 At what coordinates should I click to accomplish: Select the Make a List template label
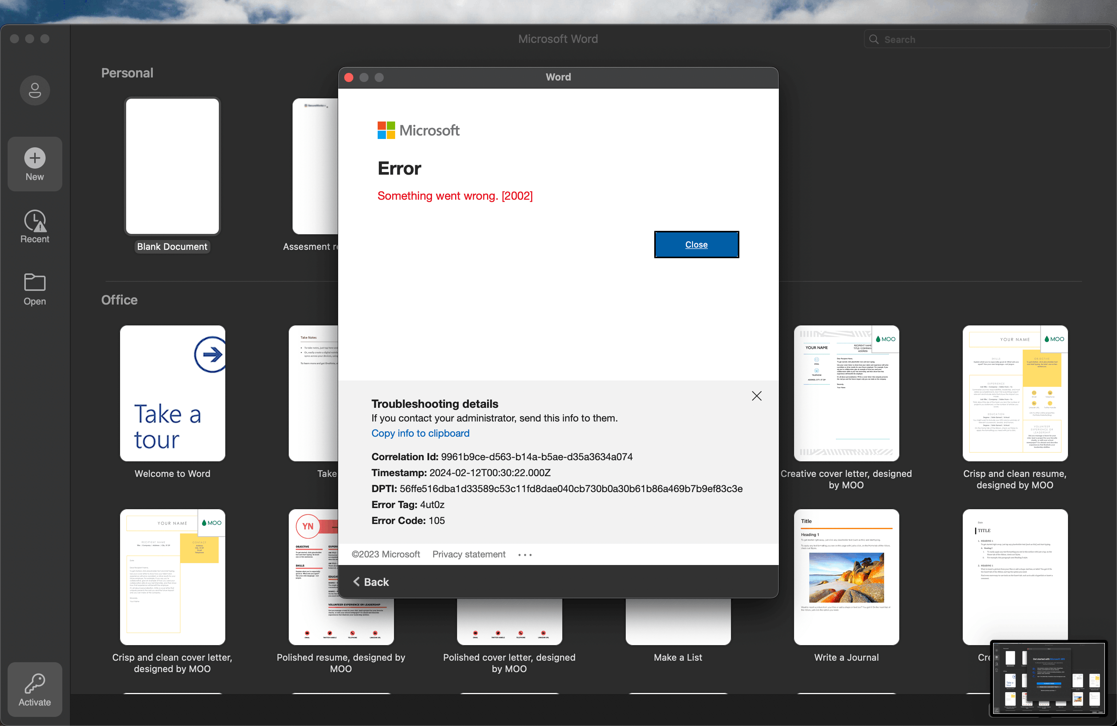pyautogui.click(x=678, y=658)
